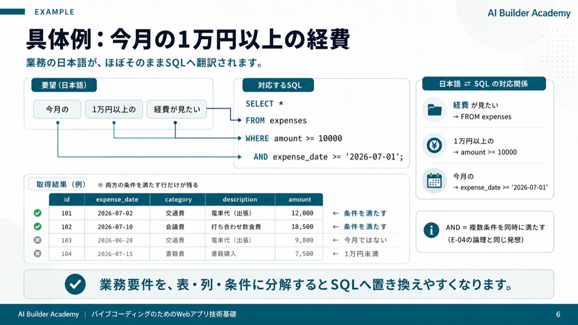The image size is (578, 325).
Task: Click the footer AI Builder Academy text
Action: [48, 314]
